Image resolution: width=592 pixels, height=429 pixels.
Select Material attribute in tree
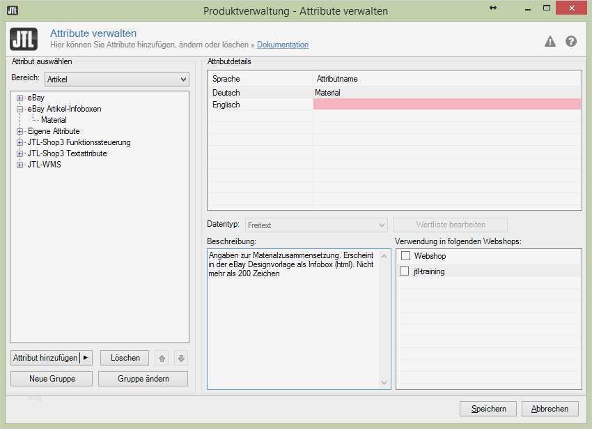[x=54, y=120]
